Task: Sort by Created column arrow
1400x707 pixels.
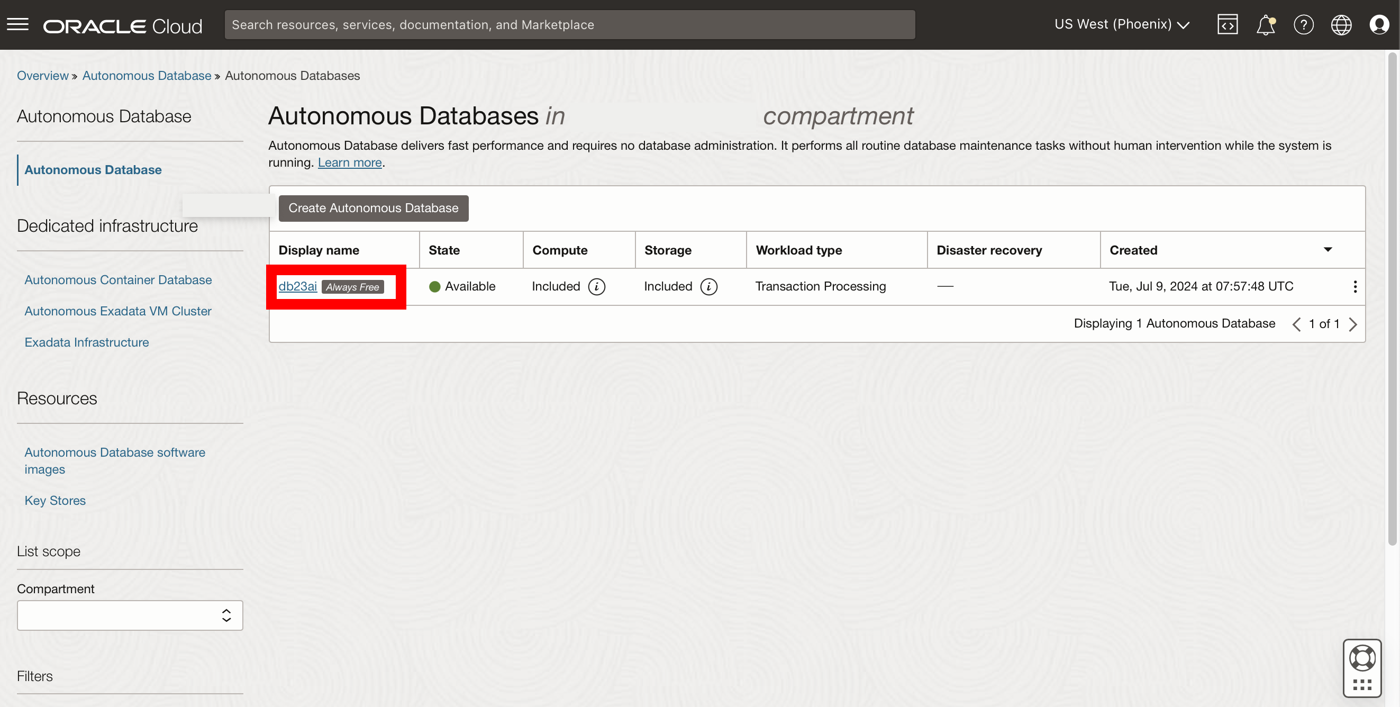Action: 1327,249
